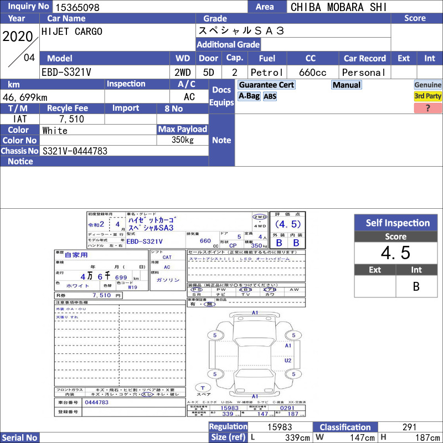443x443 pixels.
Task: Click the IAT transmission value
Action: pos(20,119)
